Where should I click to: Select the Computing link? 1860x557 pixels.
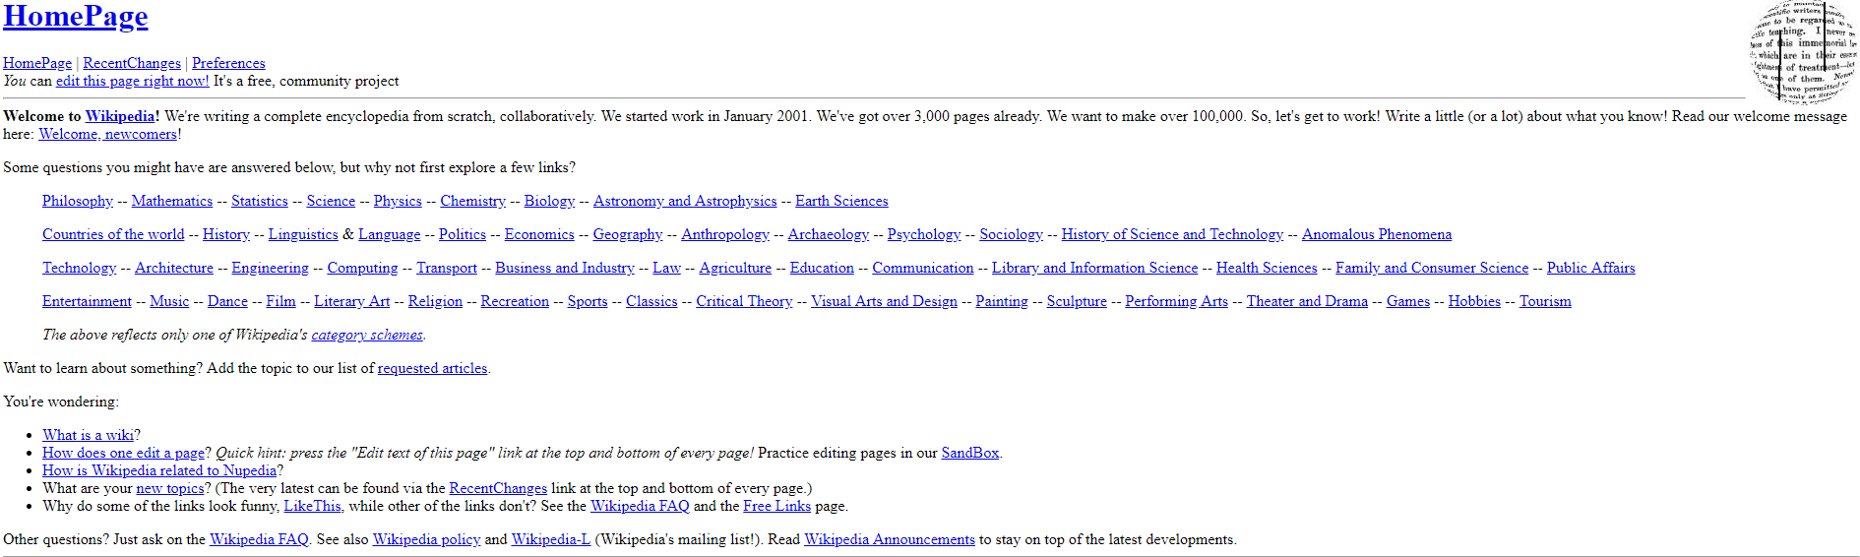click(x=362, y=268)
